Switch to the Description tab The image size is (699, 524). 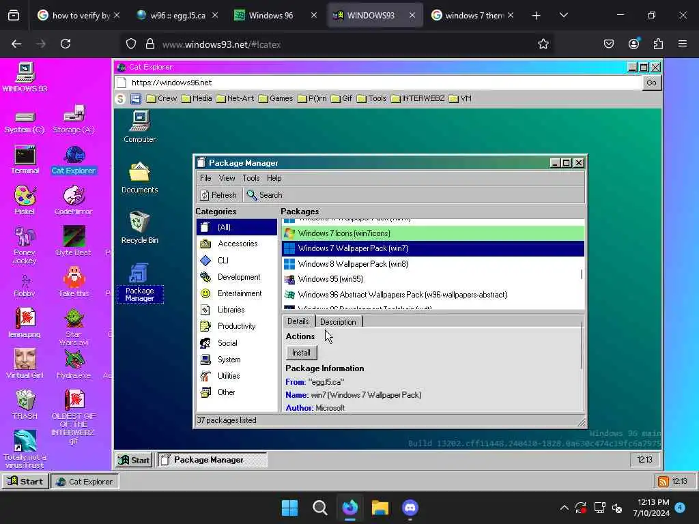tap(339, 322)
